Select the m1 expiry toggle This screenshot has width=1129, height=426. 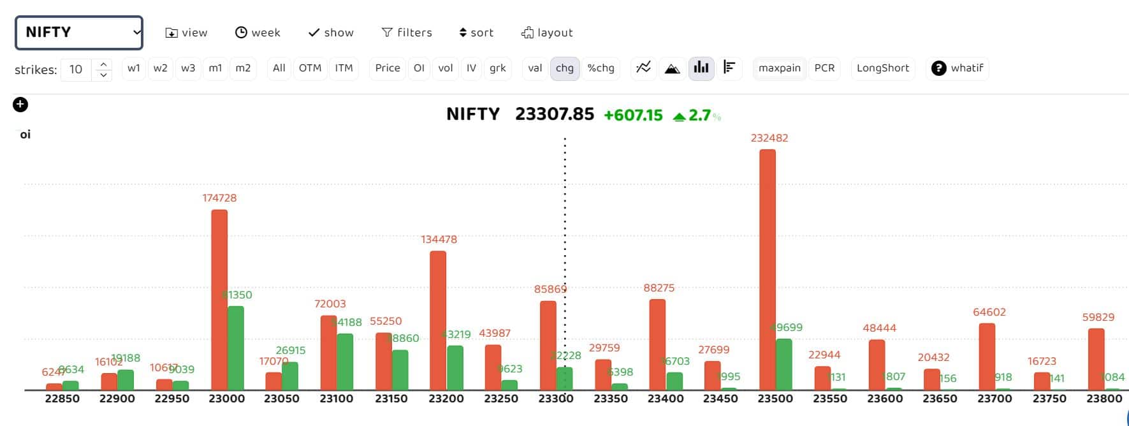point(215,68)
